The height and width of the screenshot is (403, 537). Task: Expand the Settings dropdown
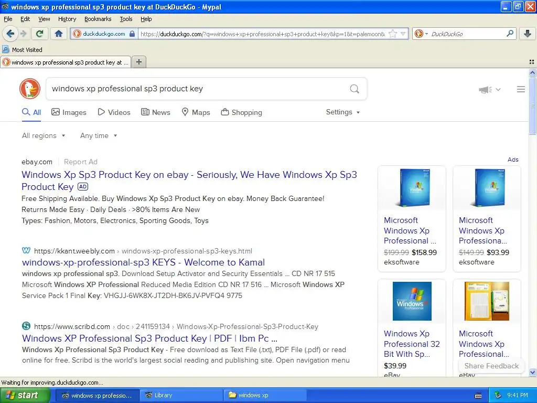[343, 112]
